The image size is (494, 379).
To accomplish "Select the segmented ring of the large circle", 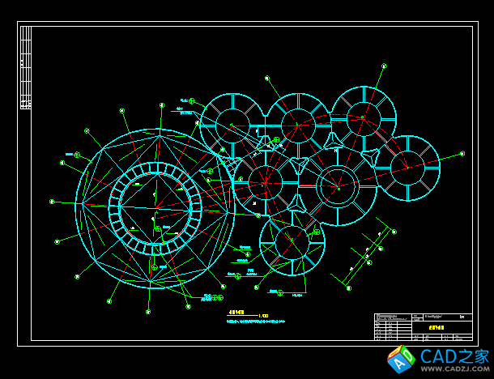I will click(155, 168).
